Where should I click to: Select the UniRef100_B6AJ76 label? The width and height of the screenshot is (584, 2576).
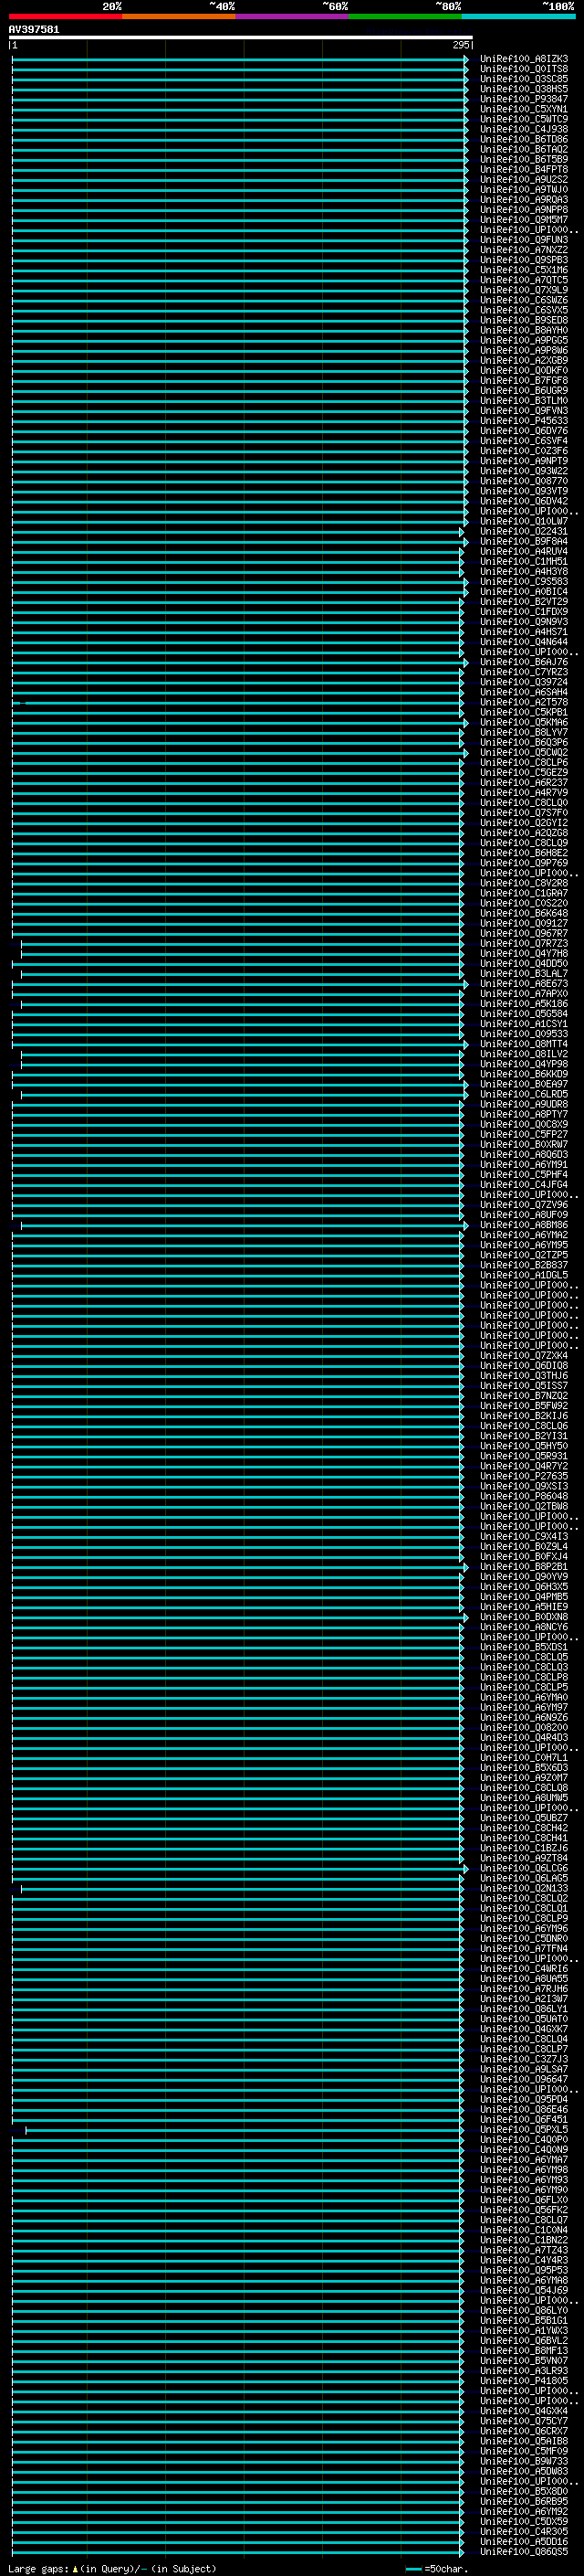(x=524, y=662)
